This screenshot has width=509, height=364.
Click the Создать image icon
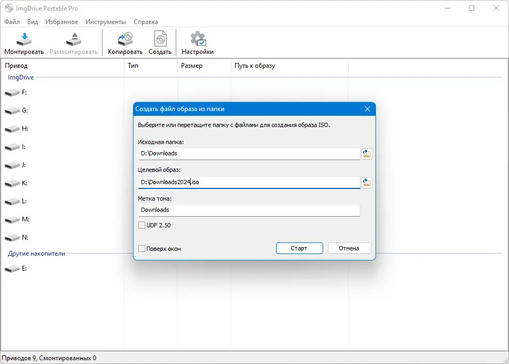coord(160,39)
